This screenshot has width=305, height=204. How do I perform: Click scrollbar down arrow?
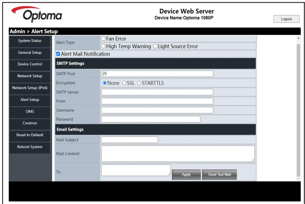(x=298, y=179)
